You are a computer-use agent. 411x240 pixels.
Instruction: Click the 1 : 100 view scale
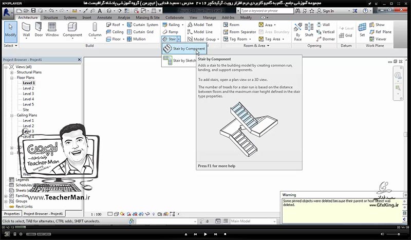pos(96,214)
